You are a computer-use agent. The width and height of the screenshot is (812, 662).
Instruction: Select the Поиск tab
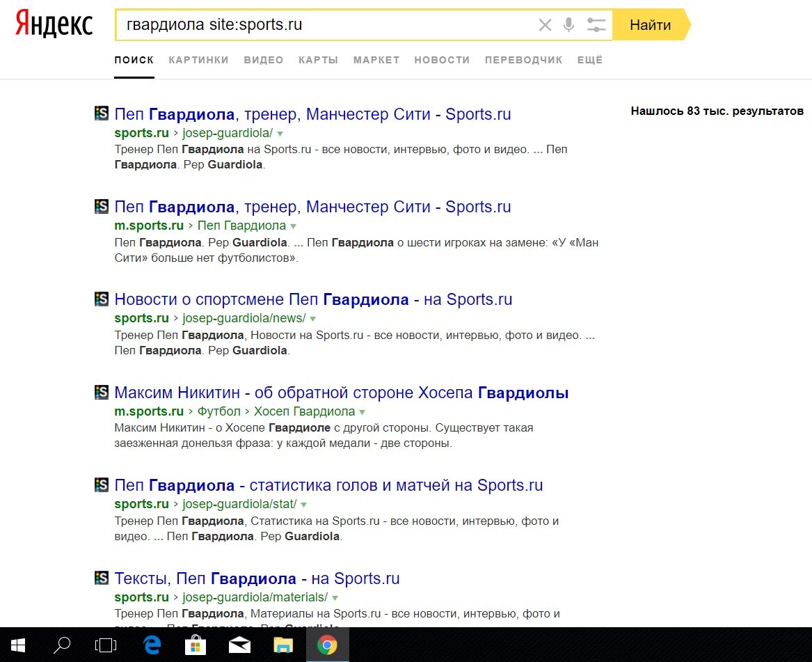134,60
